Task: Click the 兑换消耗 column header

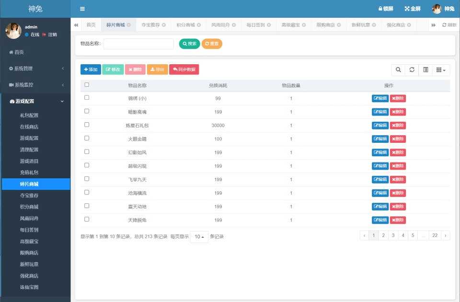Action: [218, 85]
